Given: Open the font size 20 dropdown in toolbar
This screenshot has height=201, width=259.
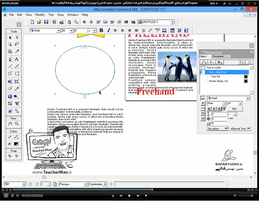Looking at the screenshot, I should pos(71,30).
